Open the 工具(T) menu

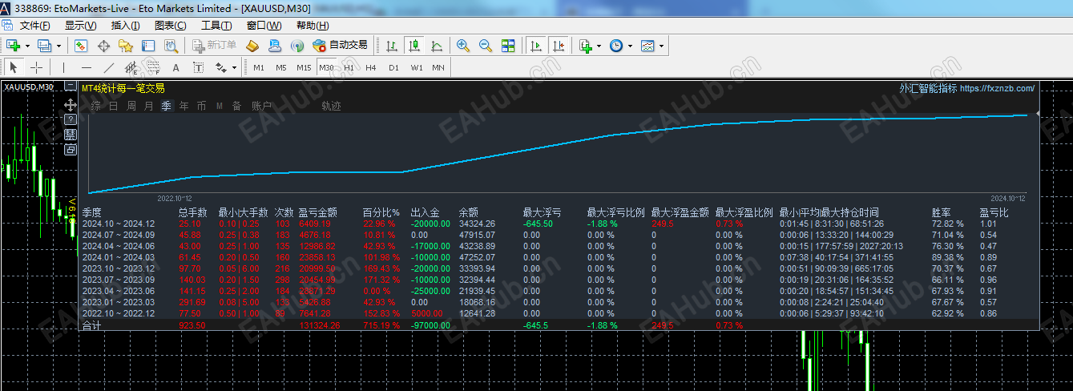pyautogui.click(x=216, y=26)
